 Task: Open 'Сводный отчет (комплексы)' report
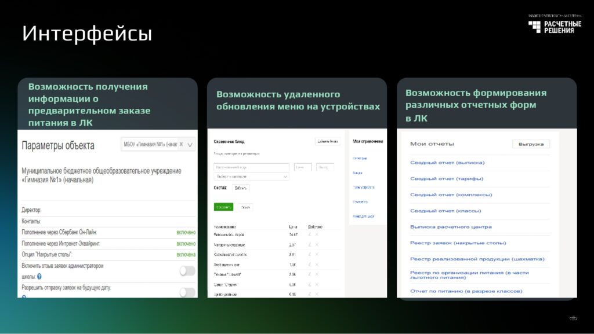[x=451, y=195]
